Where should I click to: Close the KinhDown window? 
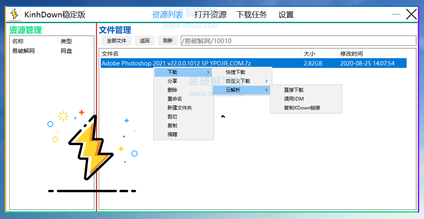tap(411, 14)
